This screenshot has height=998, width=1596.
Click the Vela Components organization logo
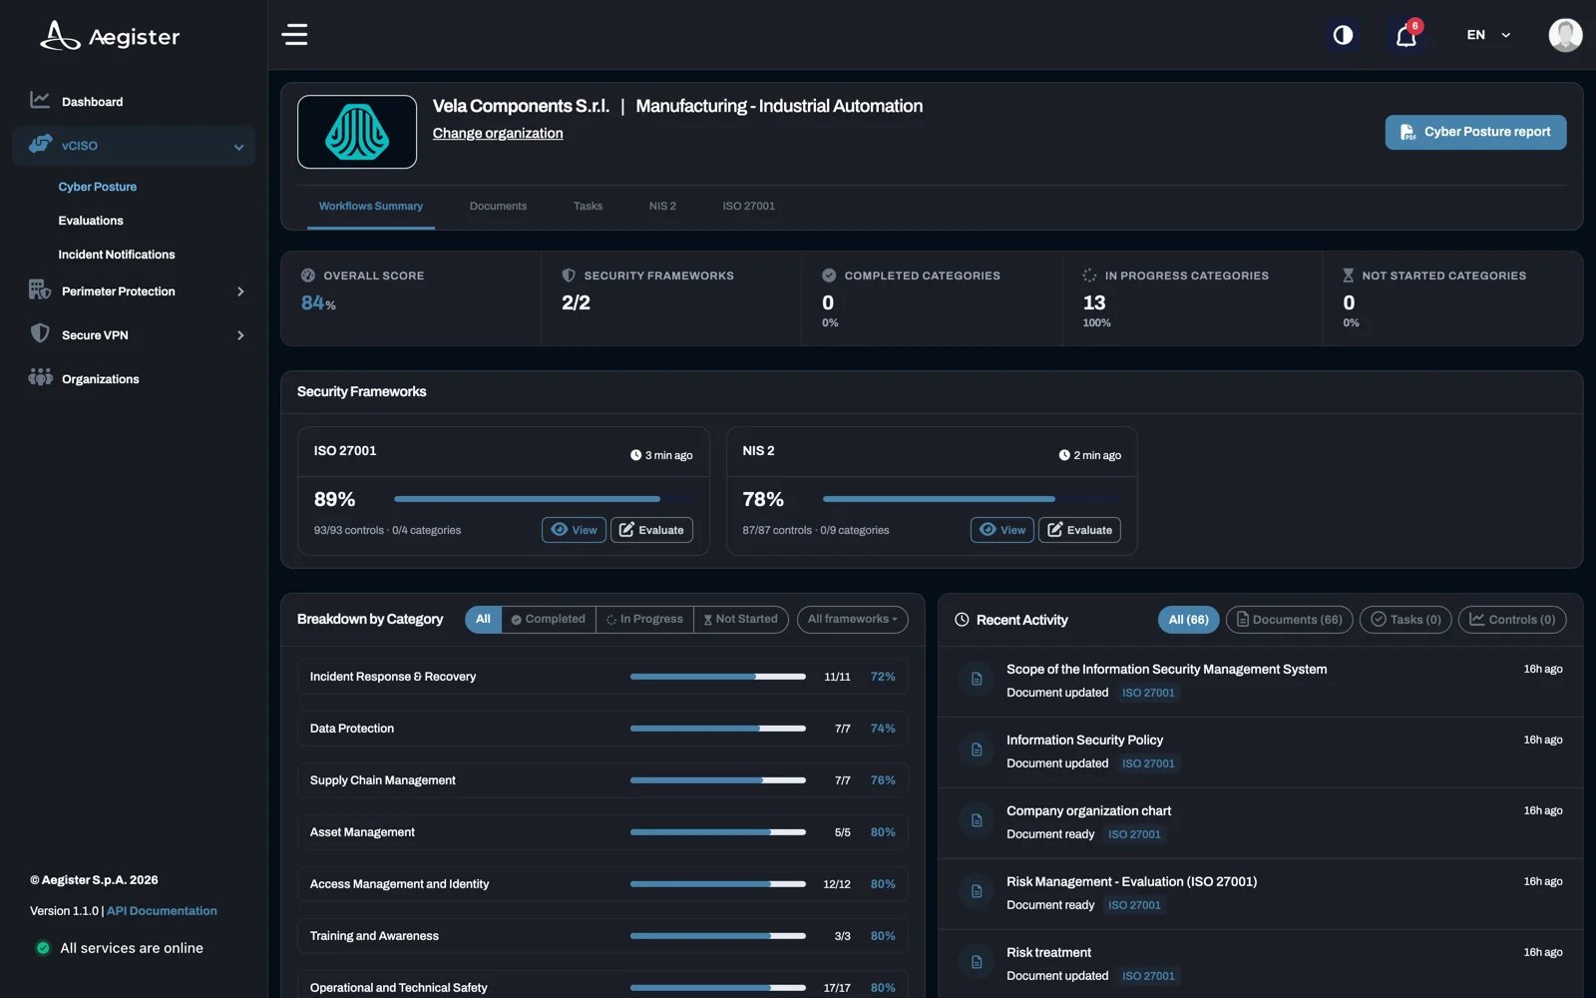(x=357, y=132)
